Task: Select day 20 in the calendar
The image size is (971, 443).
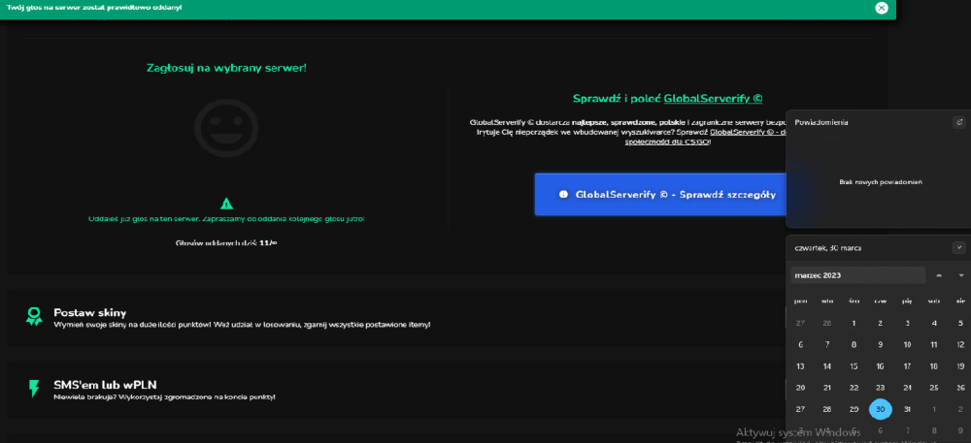Action: coord(800,388)
